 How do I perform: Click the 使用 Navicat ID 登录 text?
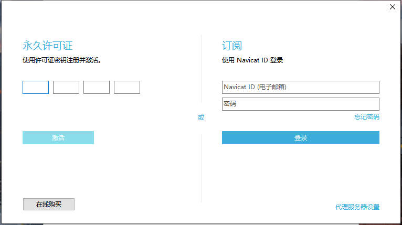252,60
